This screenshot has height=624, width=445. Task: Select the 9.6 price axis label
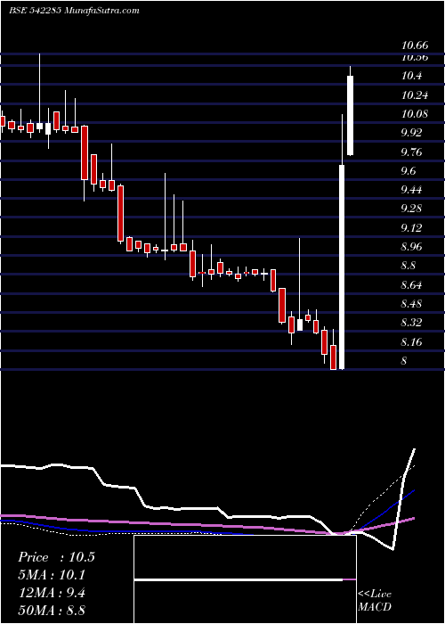(409, 171)
